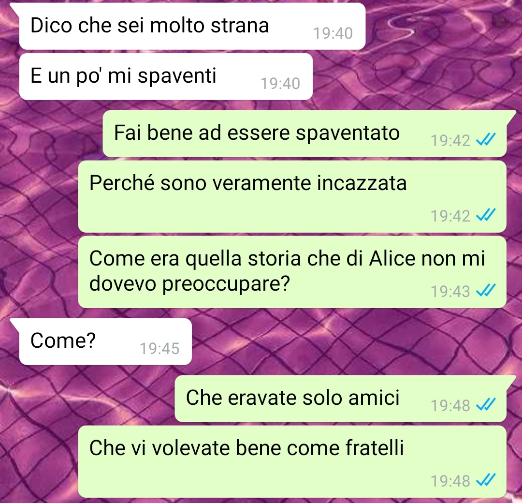The width and height of the screenshot is (522, 503).
Task: Tap the 19:40 time on 'mi spaventi' message
Action: pos(280,84)
